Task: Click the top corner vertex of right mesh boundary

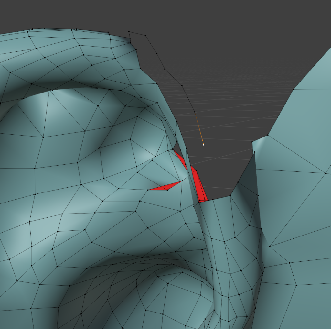Action: pyautogui.click(x=294, y=88)
